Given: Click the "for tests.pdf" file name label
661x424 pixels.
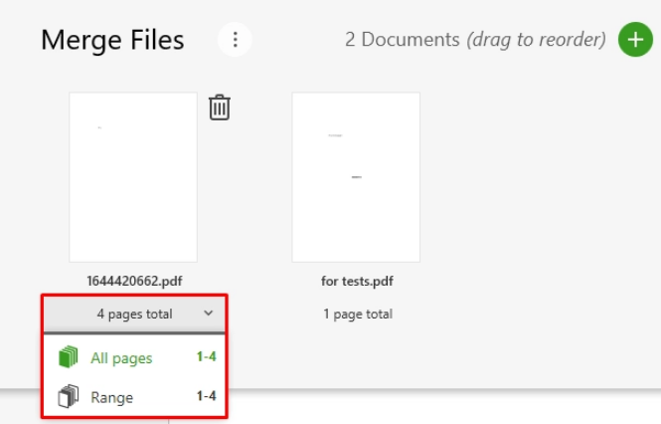Looking at the screenshot, I should (357, 282).
